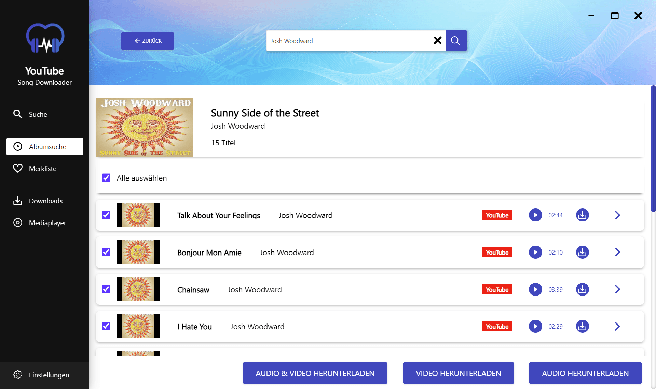Select the Bonjour Mon Amie title text
This screenshot has width=656, height=389.
click(x=209, y=253)
